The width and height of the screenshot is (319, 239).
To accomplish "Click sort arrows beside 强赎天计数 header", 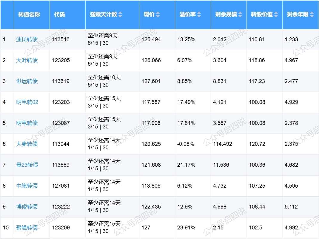I will [x=120, y=15].
